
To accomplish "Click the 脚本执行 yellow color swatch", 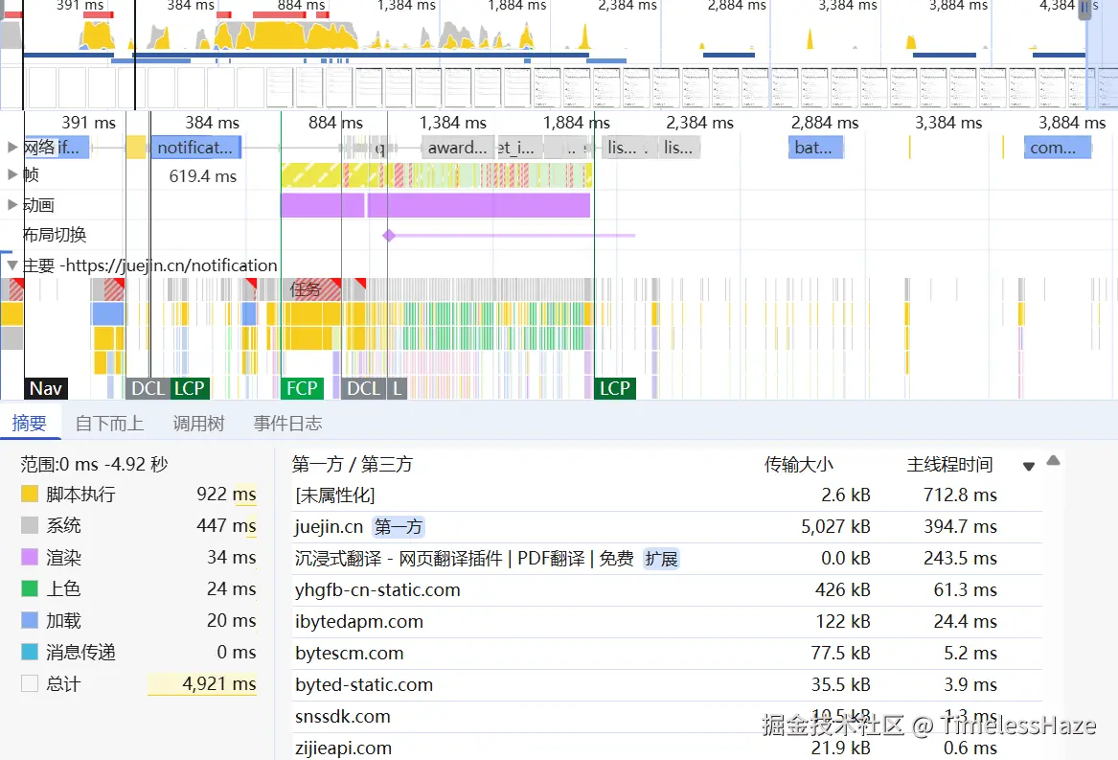I will [30, 494].
